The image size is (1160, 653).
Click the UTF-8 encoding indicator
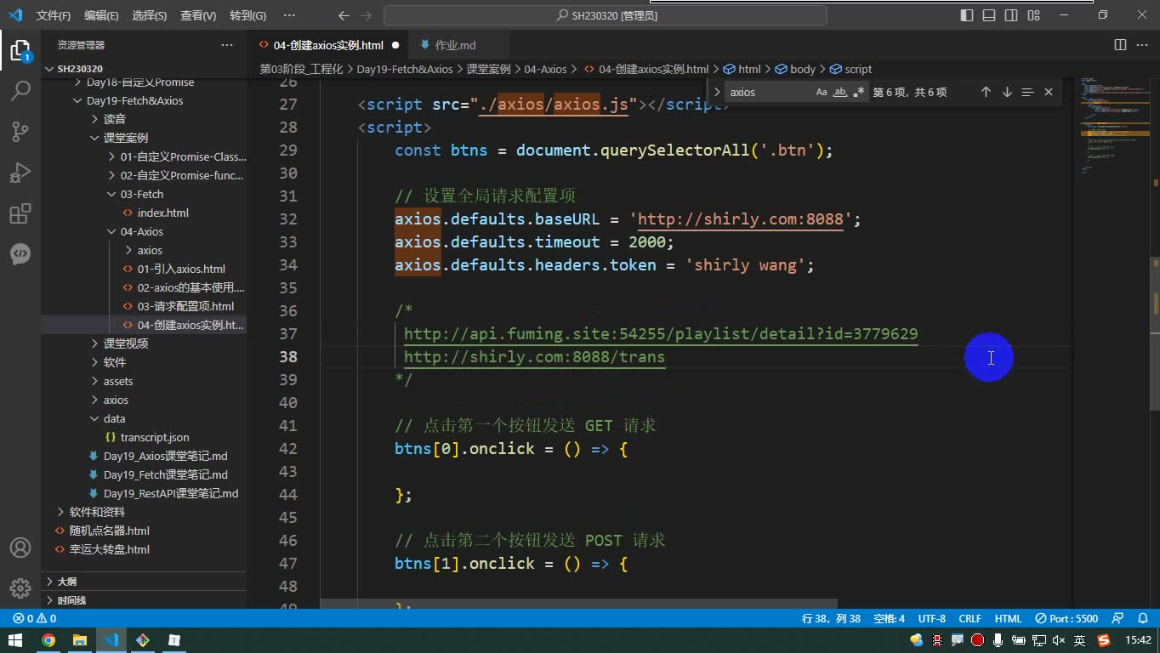point(932,619)
